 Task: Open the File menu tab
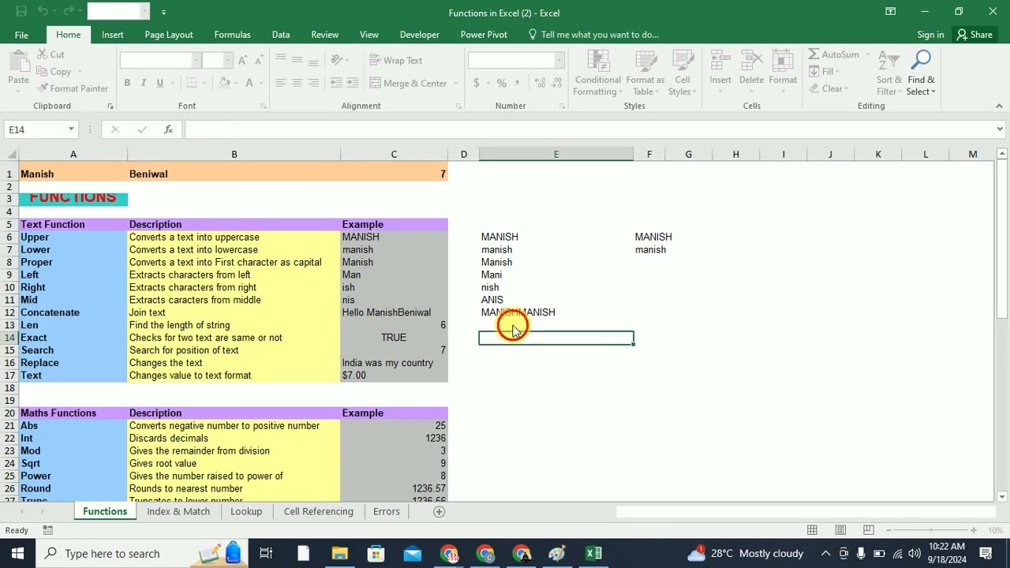pos(21,35)
